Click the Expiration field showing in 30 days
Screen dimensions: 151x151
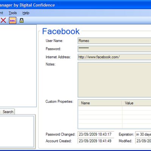143,134
